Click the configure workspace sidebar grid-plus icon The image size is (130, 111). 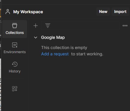pos(15,89)
